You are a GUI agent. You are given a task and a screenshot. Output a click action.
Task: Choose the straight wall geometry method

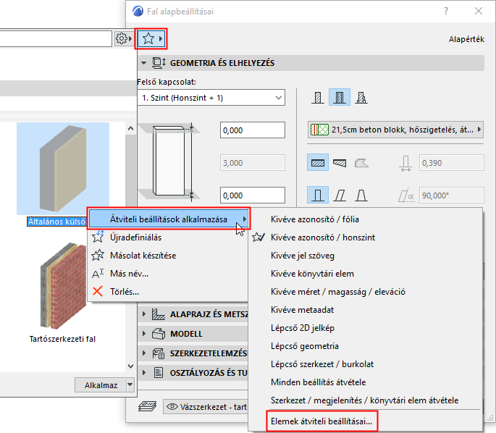(x=318, y=163)
